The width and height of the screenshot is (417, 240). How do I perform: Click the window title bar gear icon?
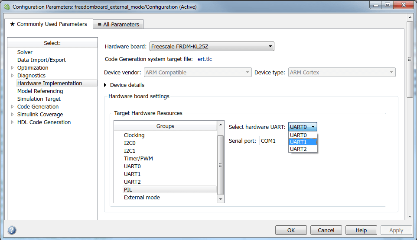coord(7,7)
